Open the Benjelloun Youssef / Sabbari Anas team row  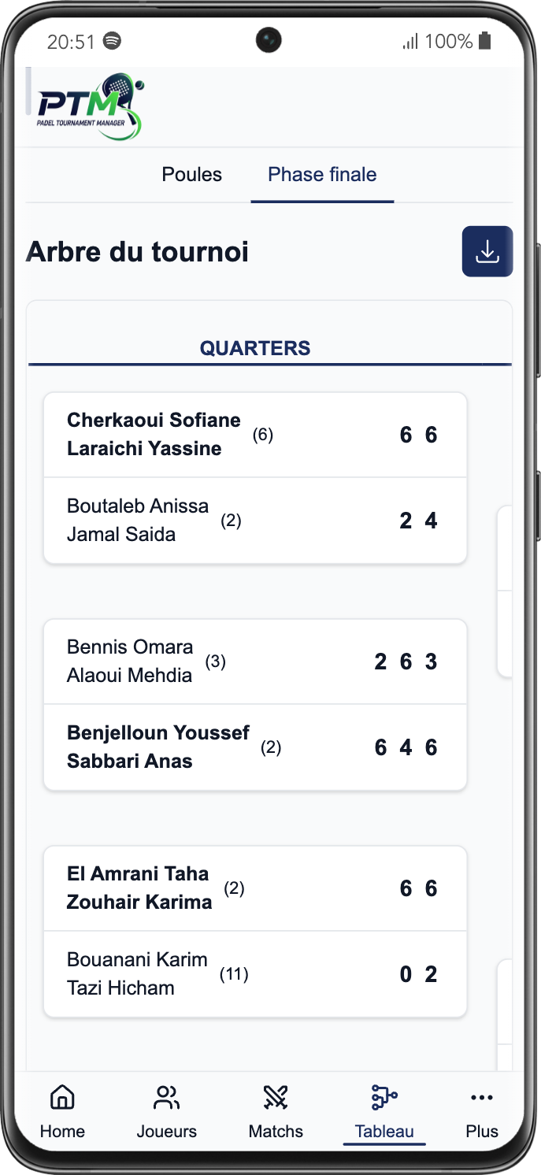click(255, 747)
